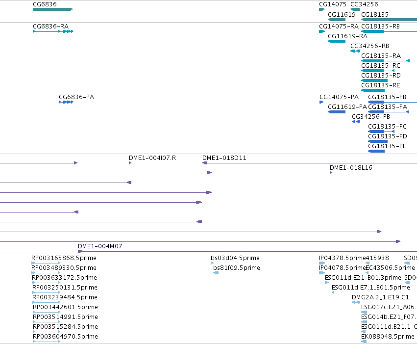Click the CG18135-PA protein bar
Viewport: 417px width, 344px height.
[x=388, y=112]
